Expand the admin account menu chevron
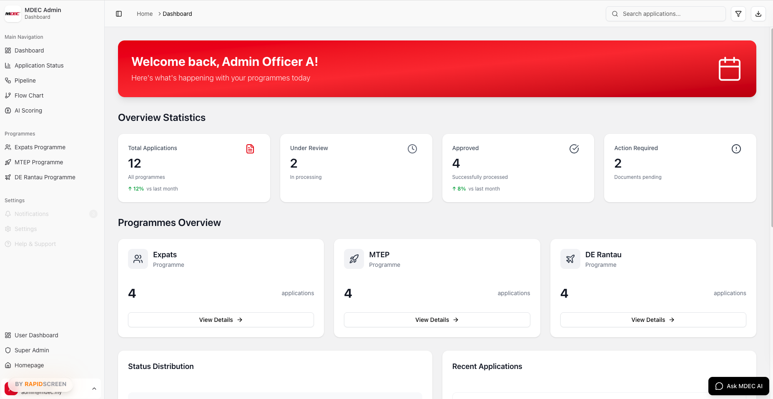The height and width of the screenshot is (399, 773). coord(94,389)
